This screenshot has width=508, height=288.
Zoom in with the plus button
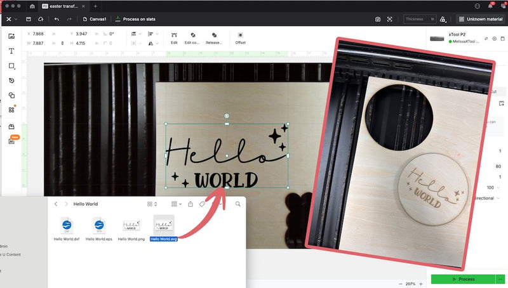coord(421,284)
